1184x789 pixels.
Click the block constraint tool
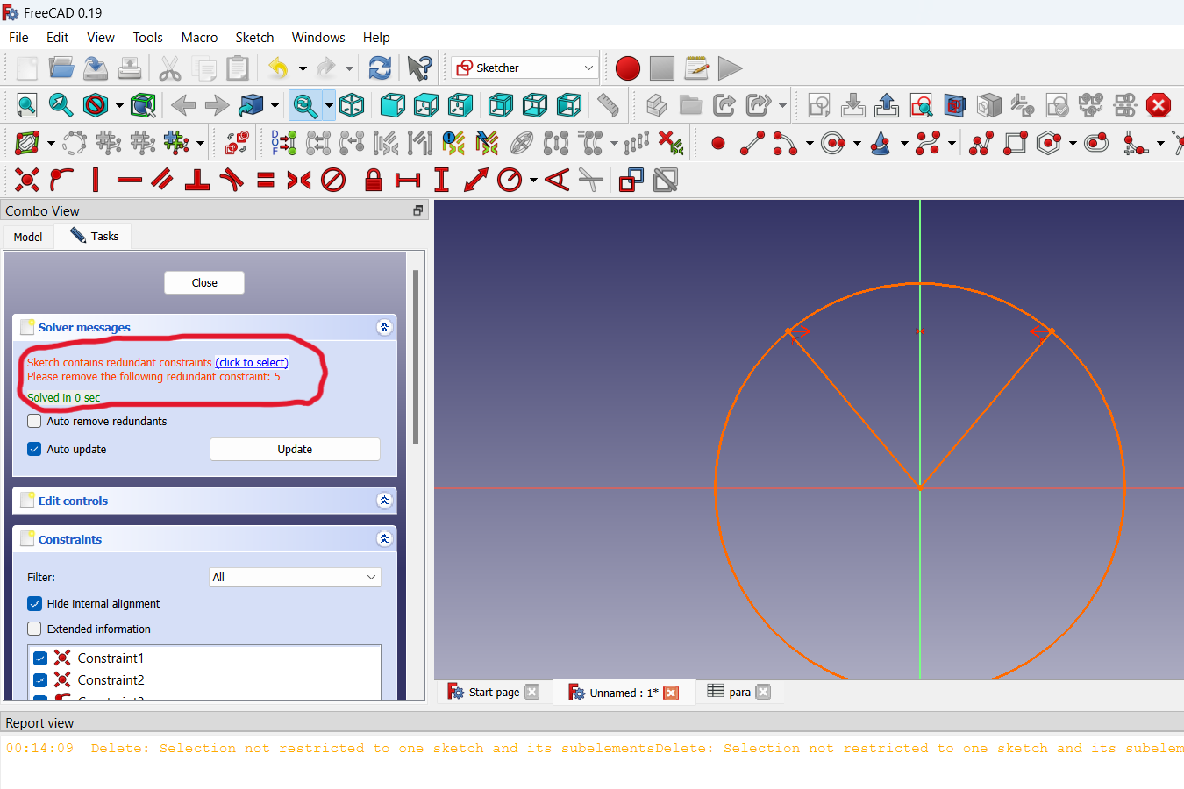coord(333,180)
